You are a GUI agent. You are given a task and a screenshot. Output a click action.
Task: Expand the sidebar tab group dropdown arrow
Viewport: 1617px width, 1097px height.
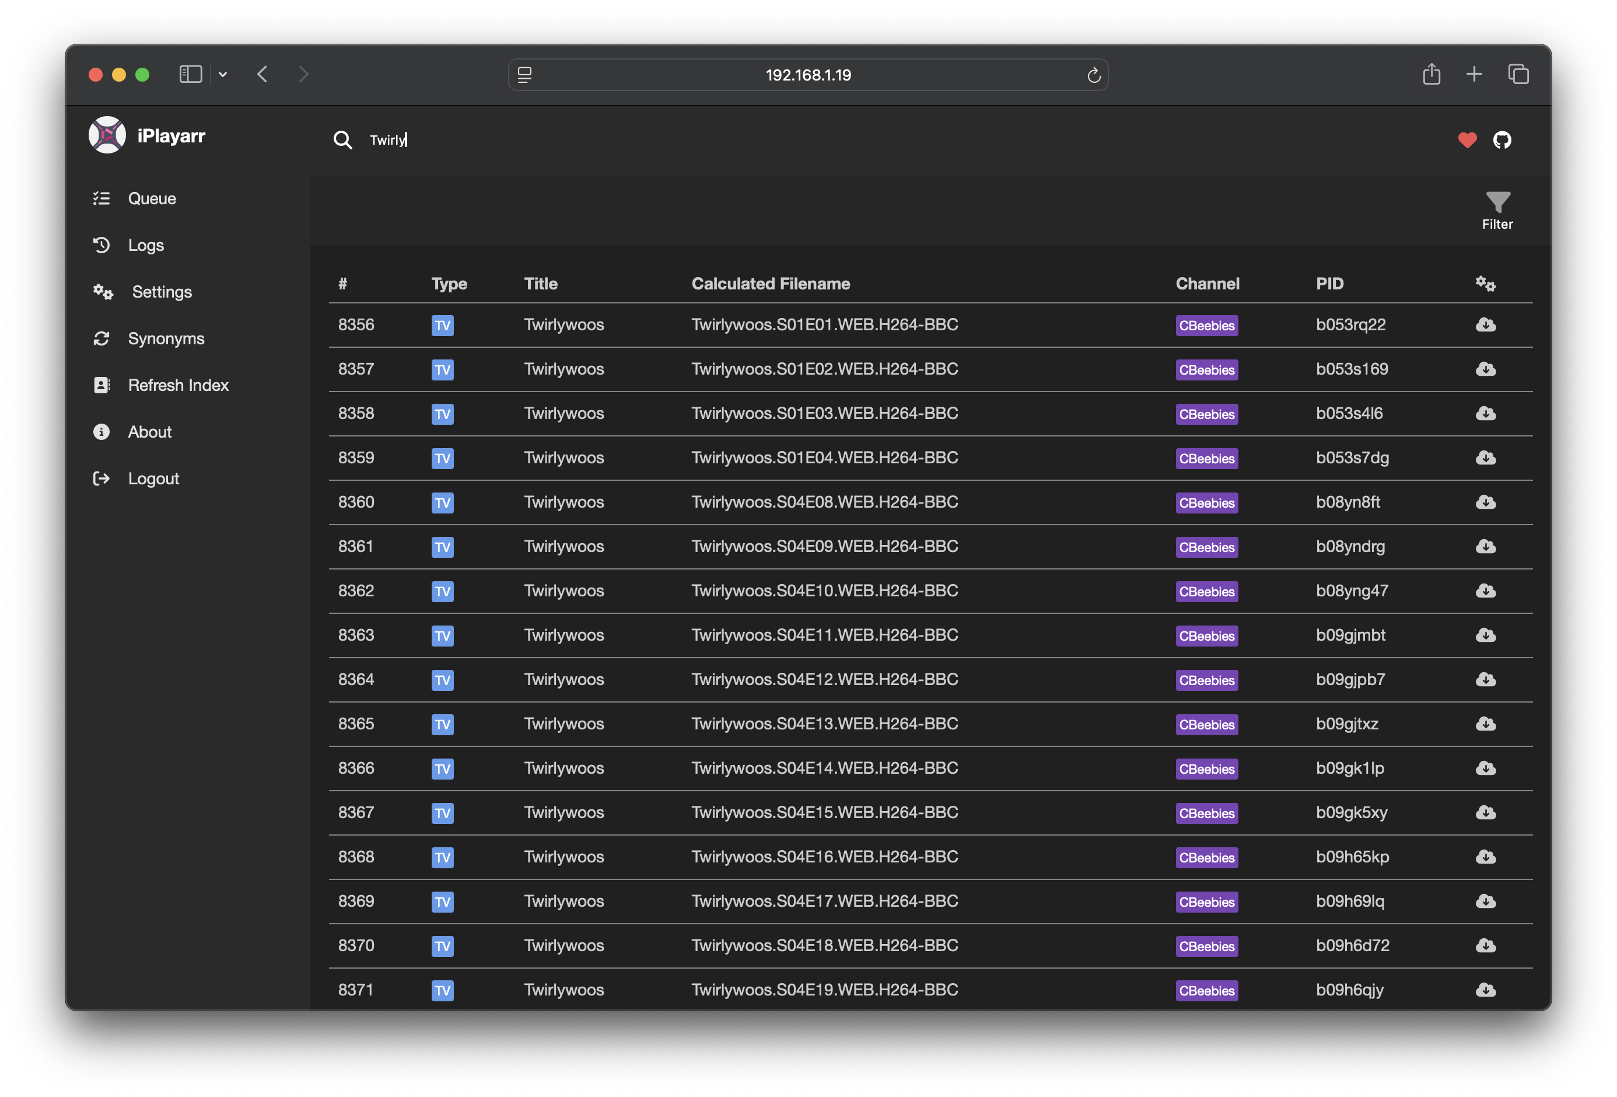point(223,75)
